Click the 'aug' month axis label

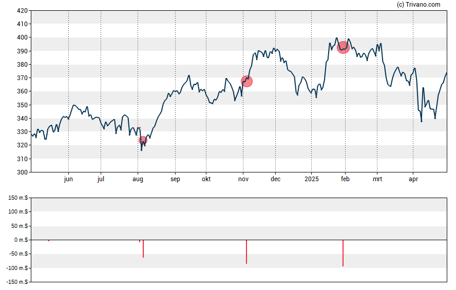pos(138,179)
